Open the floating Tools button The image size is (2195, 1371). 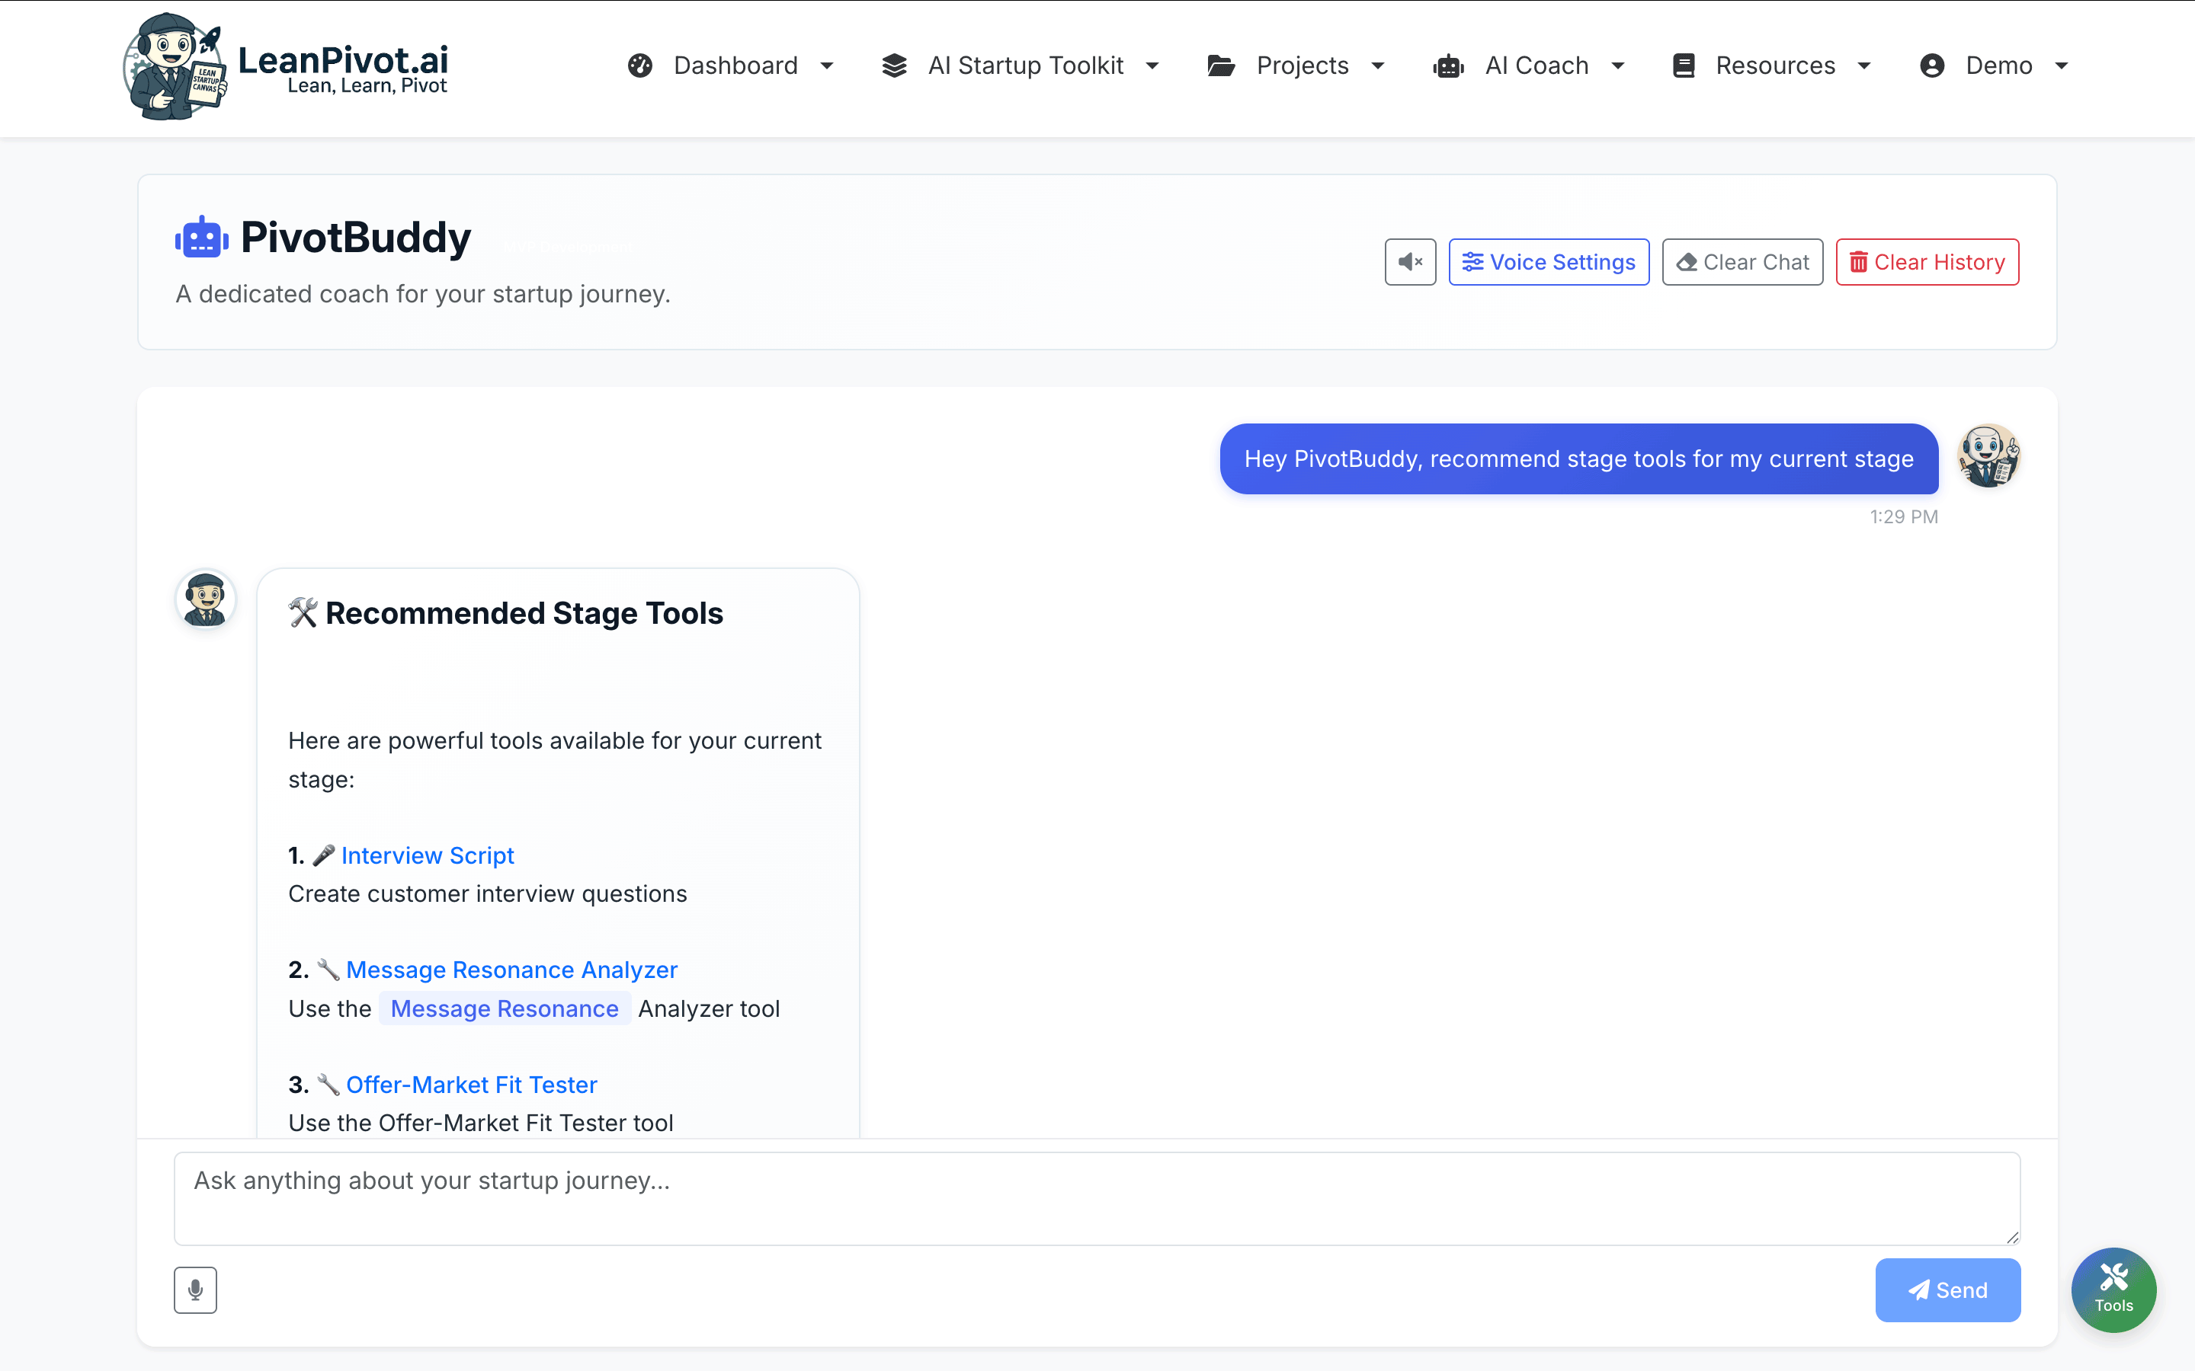2113,1289
